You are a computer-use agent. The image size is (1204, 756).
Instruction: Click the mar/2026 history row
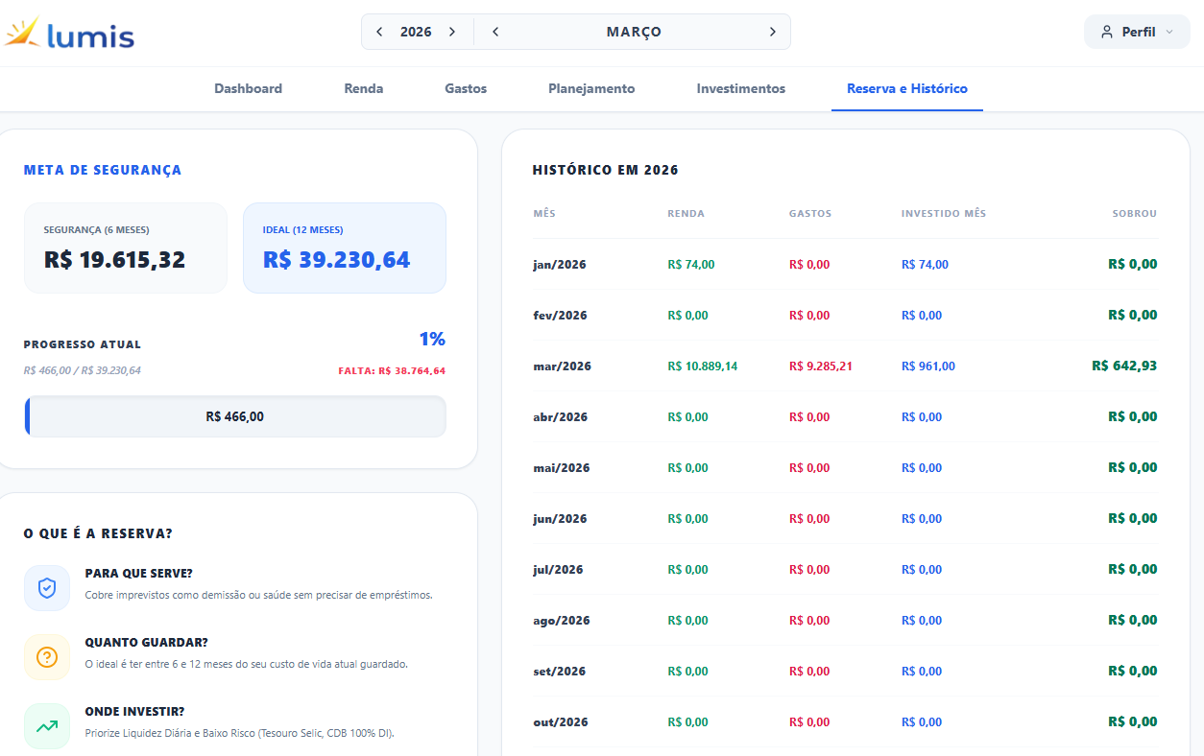pyautogui.click(x=845, y=366)
